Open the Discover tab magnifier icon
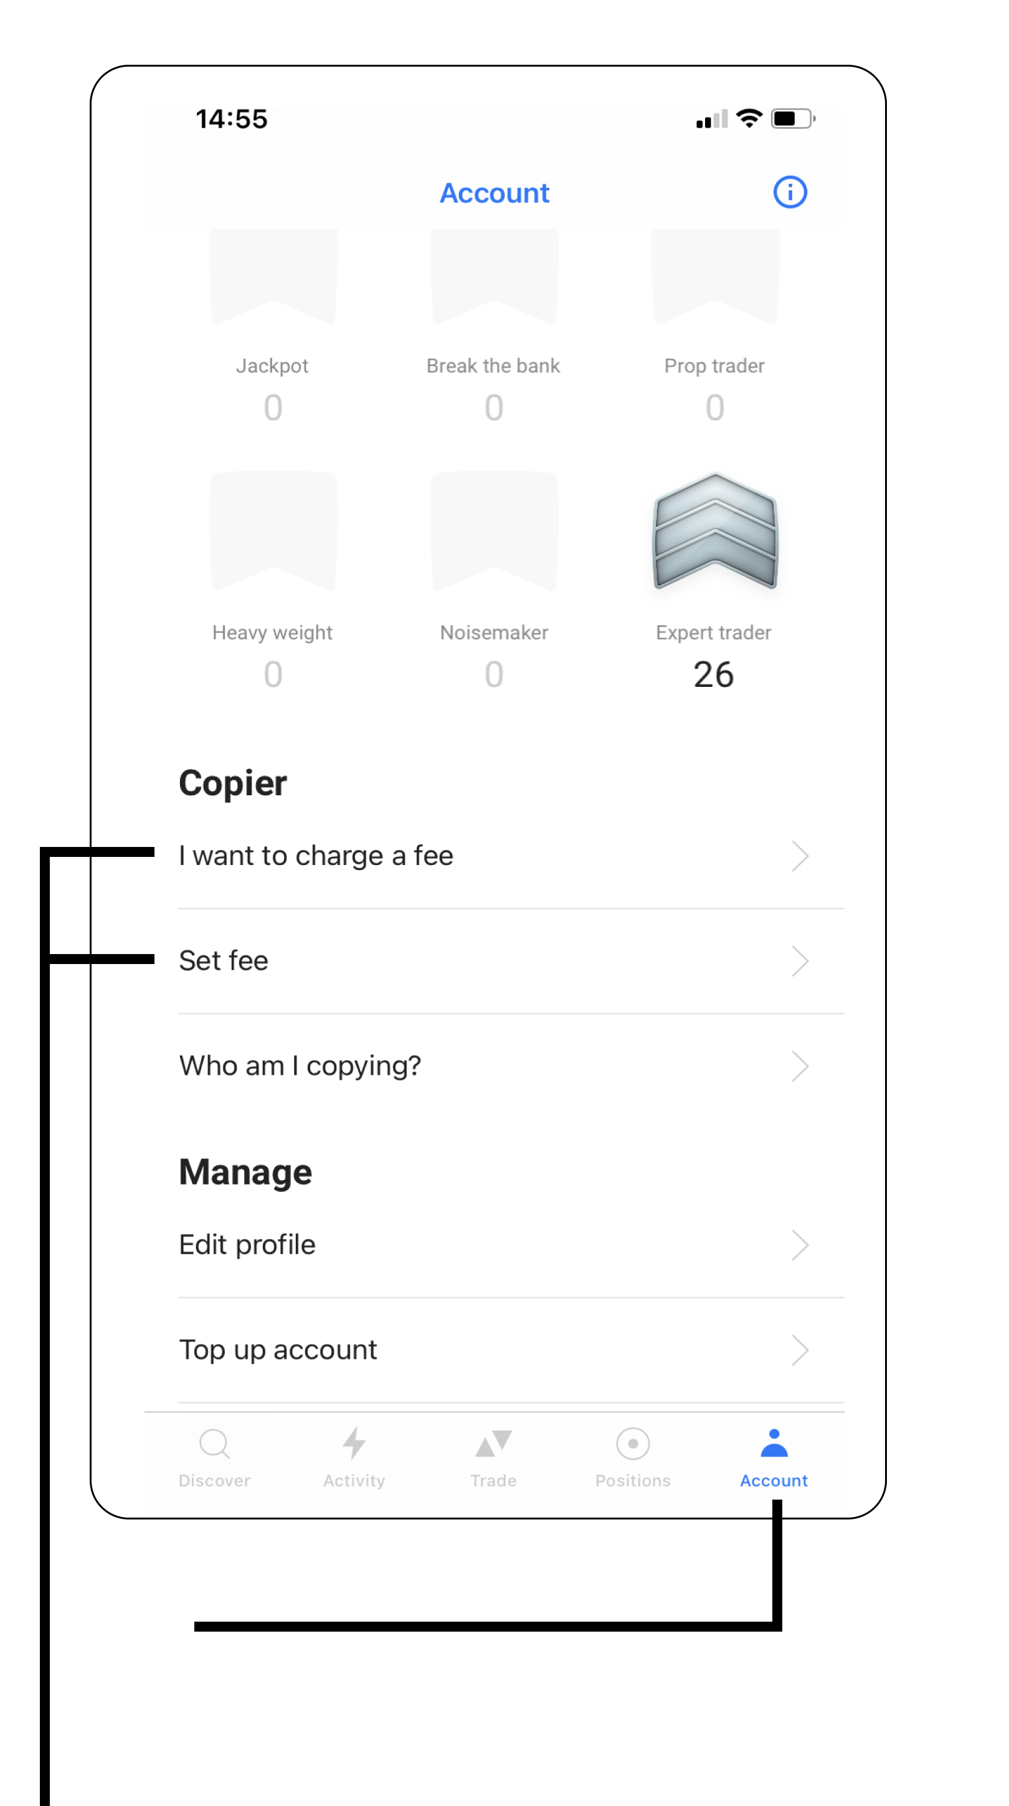The width and height of the screenshot is (1009, 1806). pos(214,1444)
